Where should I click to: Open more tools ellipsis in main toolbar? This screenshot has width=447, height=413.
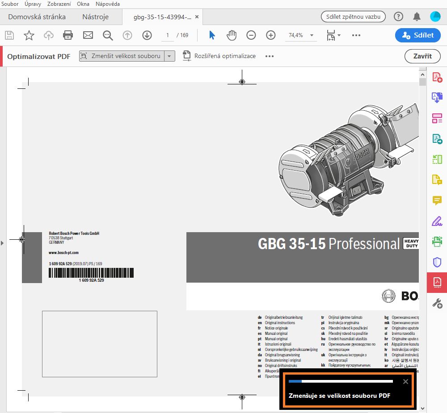356,35
